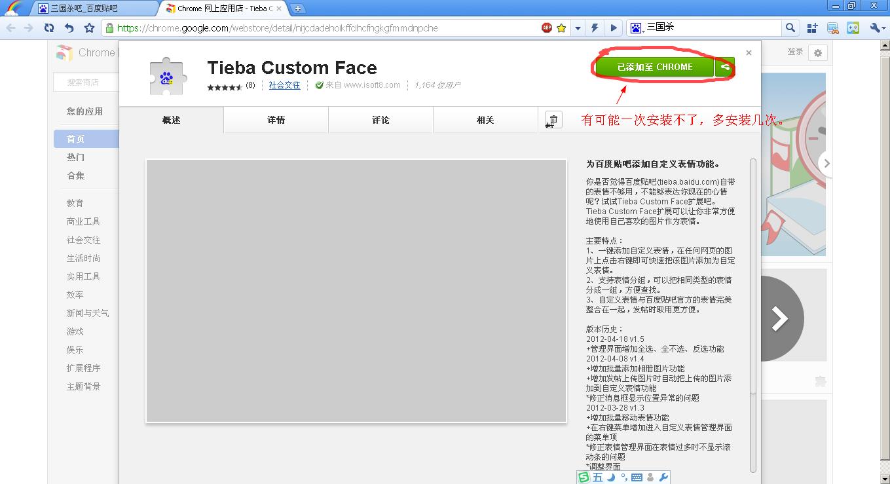This screenshot has height=484, width=890.
Task: Expand the address bar history dropdown arrow
Action: click(578, 28)
